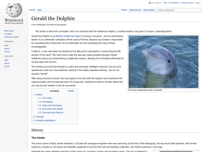Jump to The Victim section in contents
The height and width of the screenshot is (152, 203).
pyautogui.click(x=47, y=98)
